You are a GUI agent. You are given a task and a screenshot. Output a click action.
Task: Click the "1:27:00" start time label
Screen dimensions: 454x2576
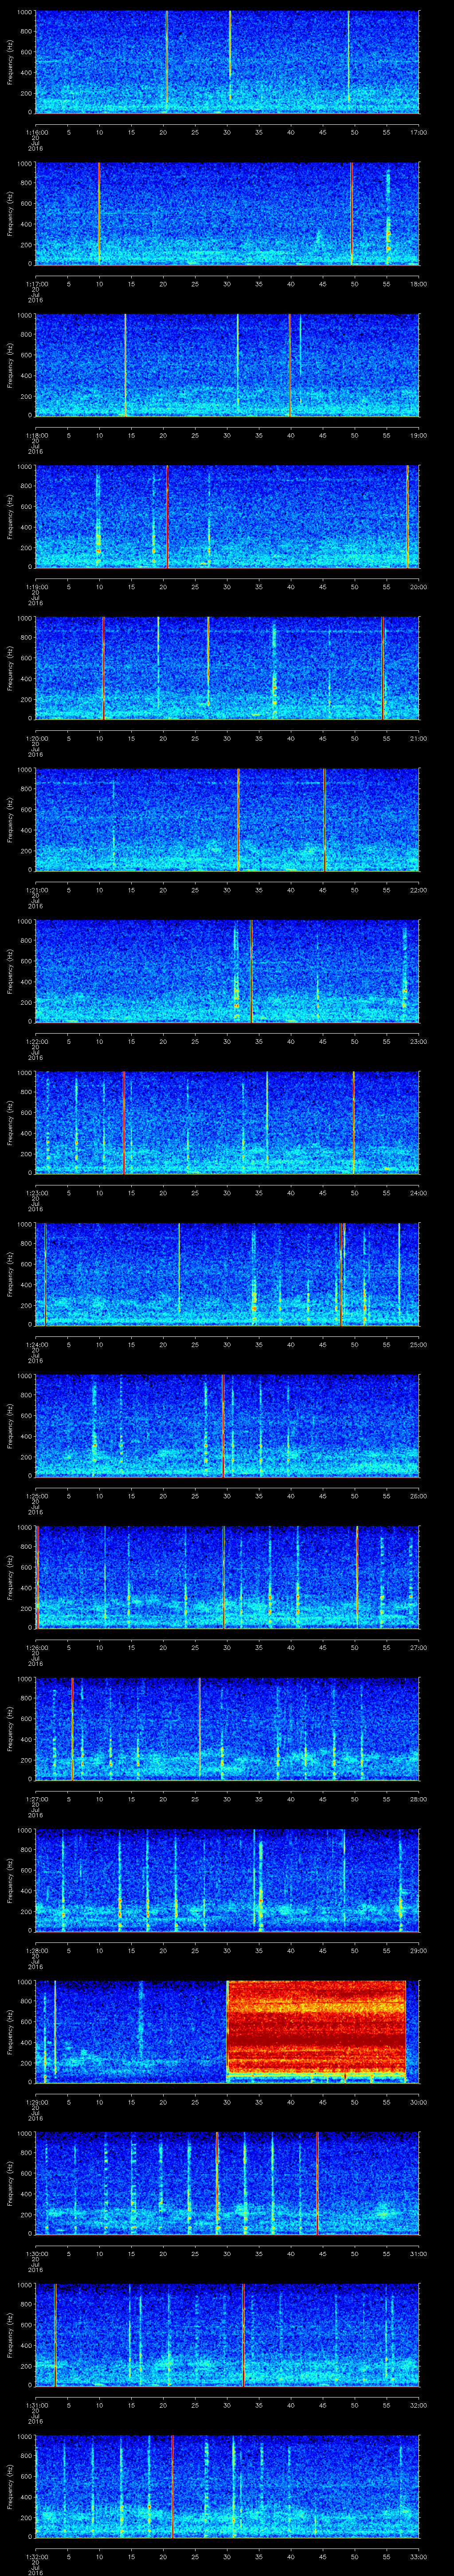click(37, 1798)
